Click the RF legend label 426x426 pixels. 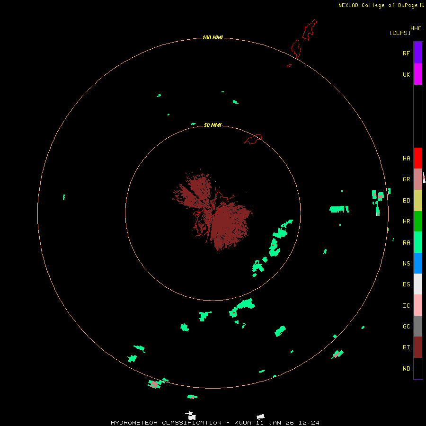coord(407,53)
